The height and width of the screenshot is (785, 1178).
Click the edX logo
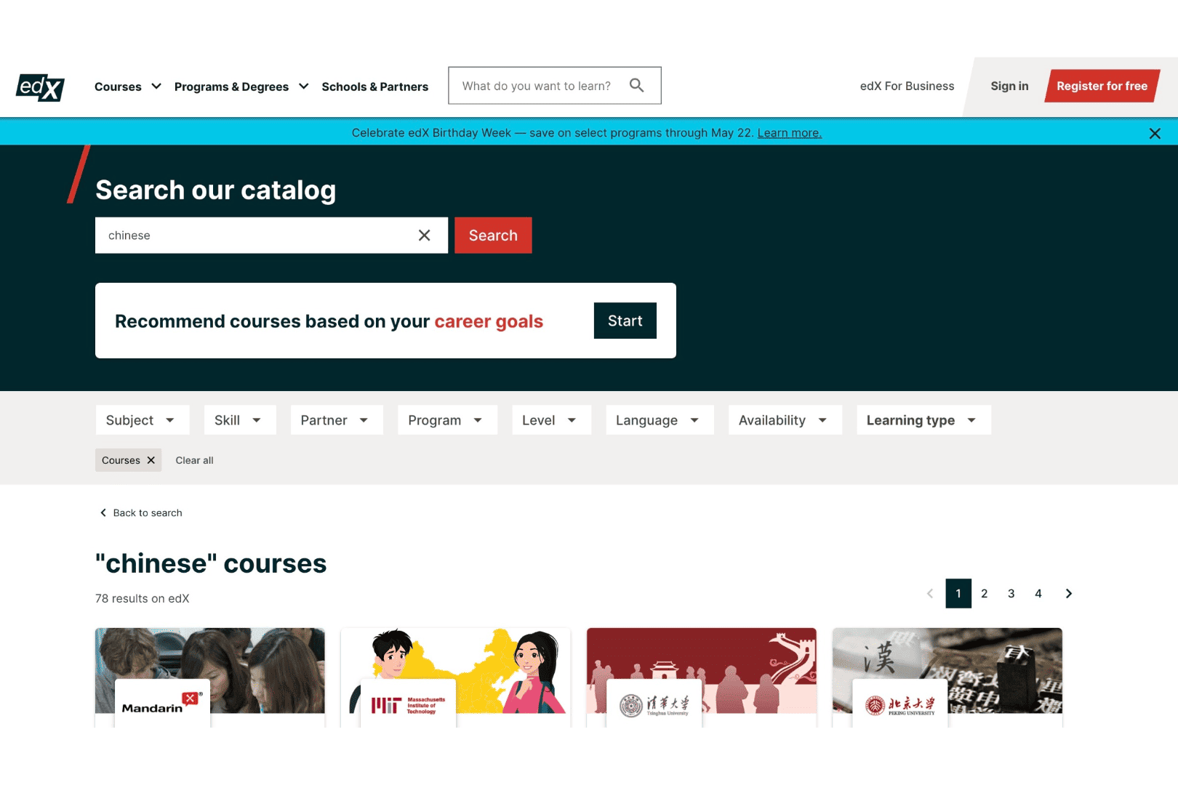point(40,87)
